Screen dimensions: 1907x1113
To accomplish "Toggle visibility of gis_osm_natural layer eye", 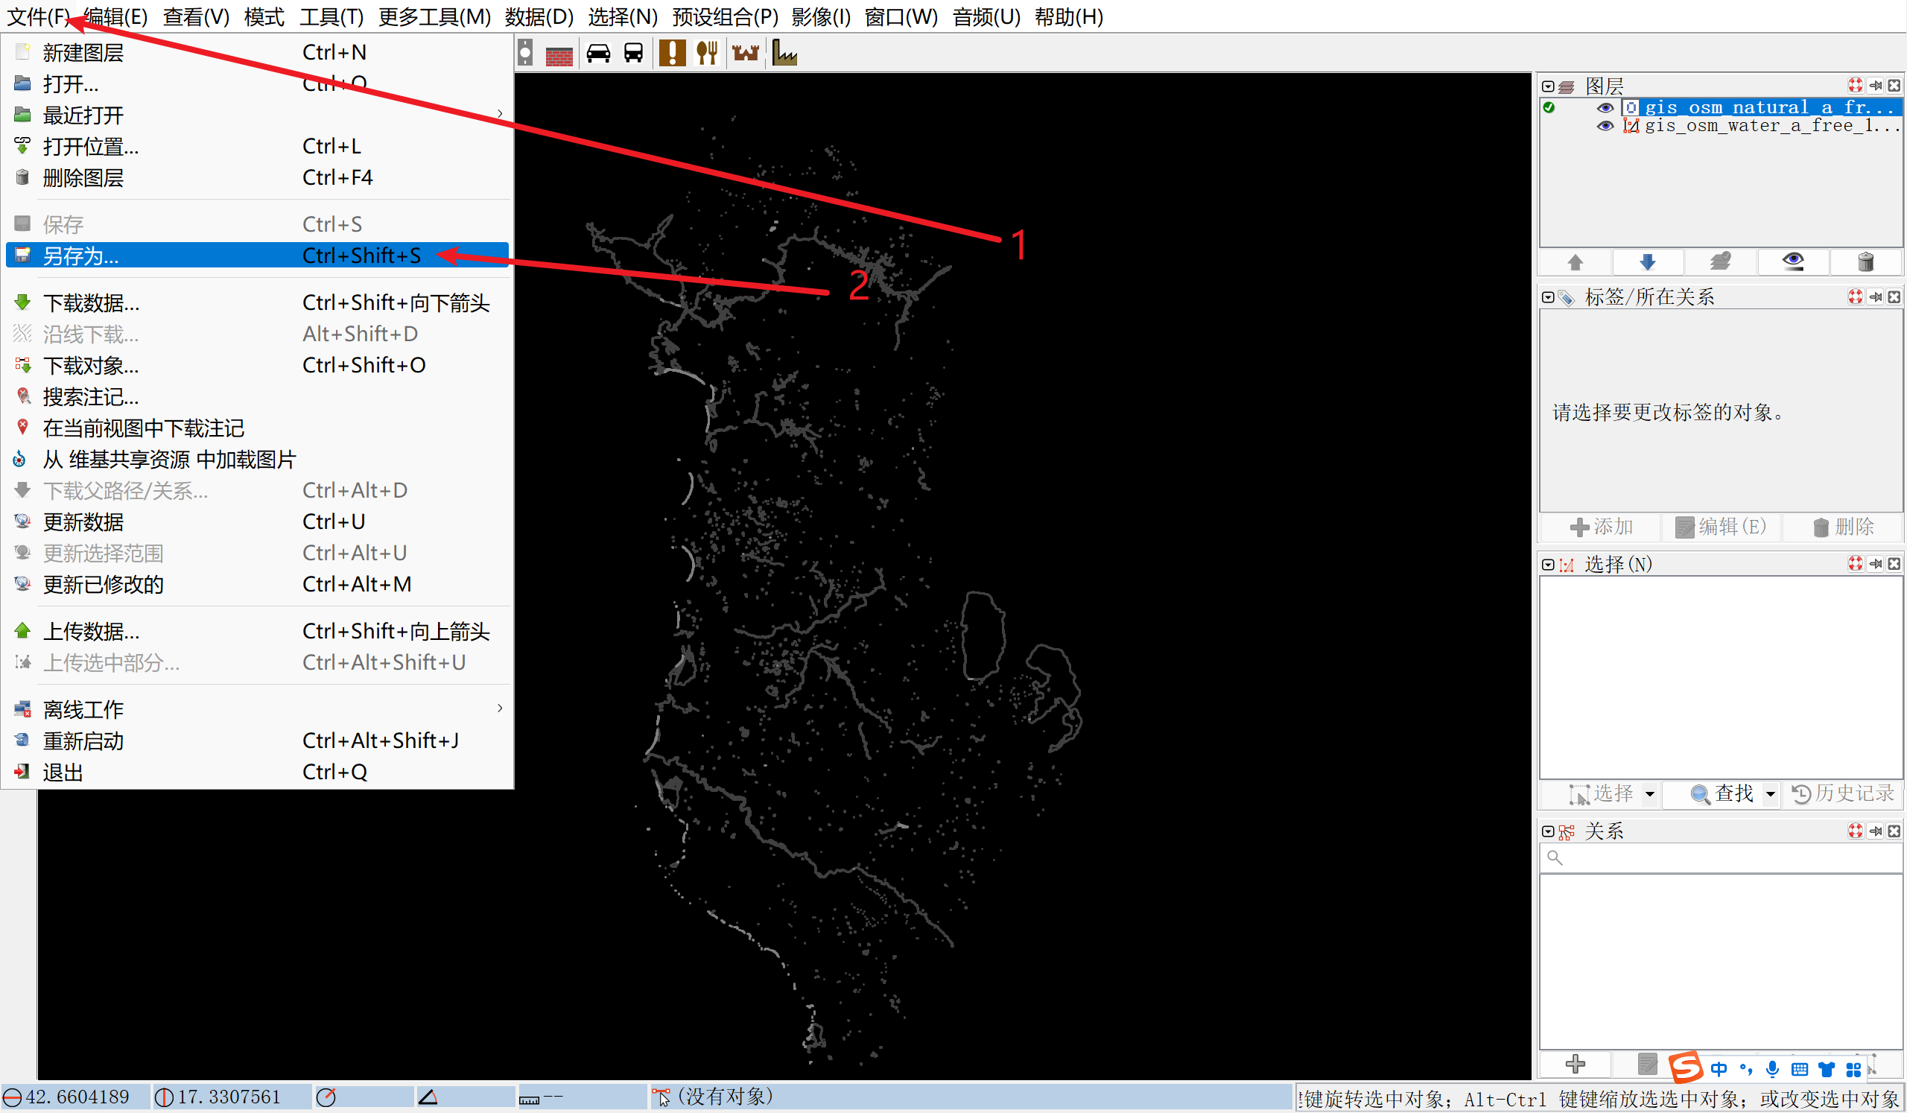I will [x=1605, y=107].
